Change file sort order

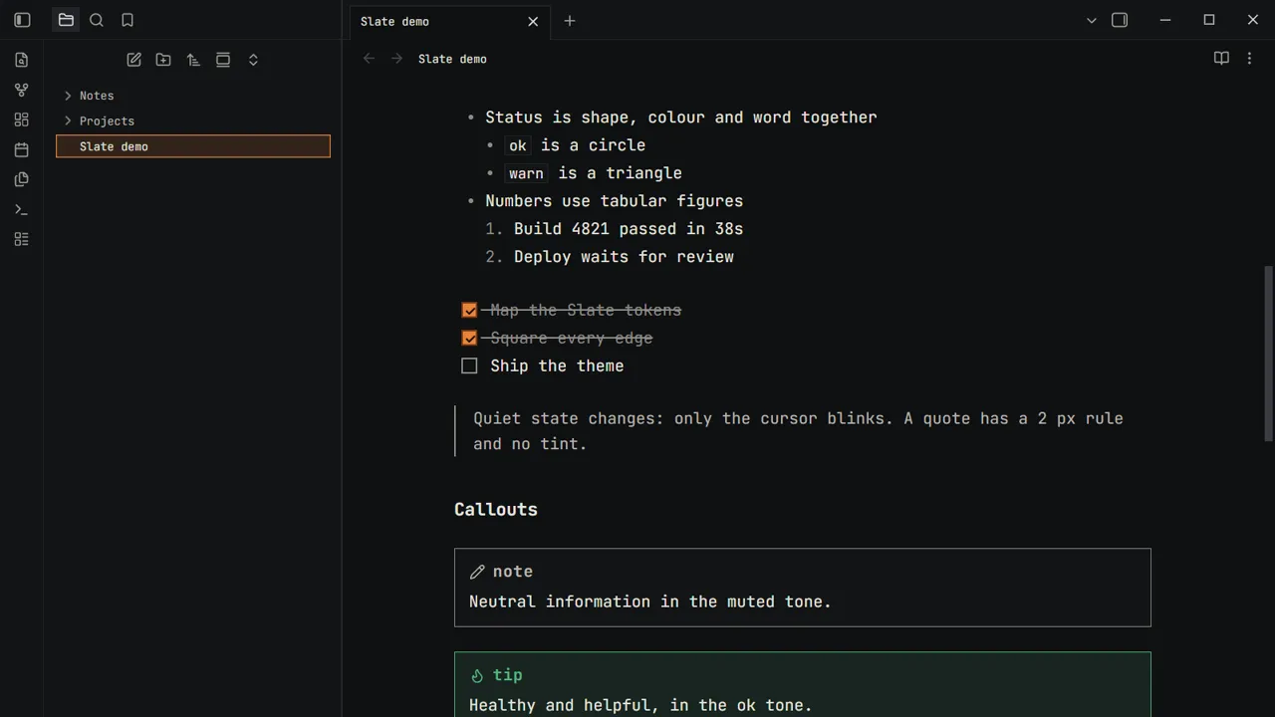[193, 60]
